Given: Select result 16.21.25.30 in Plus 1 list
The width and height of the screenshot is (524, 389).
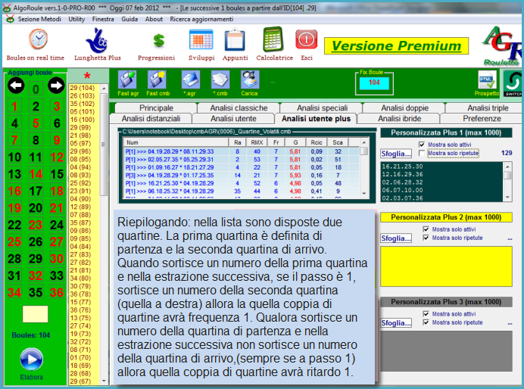Looking at the screenshot, I should [x=402, y=166].
